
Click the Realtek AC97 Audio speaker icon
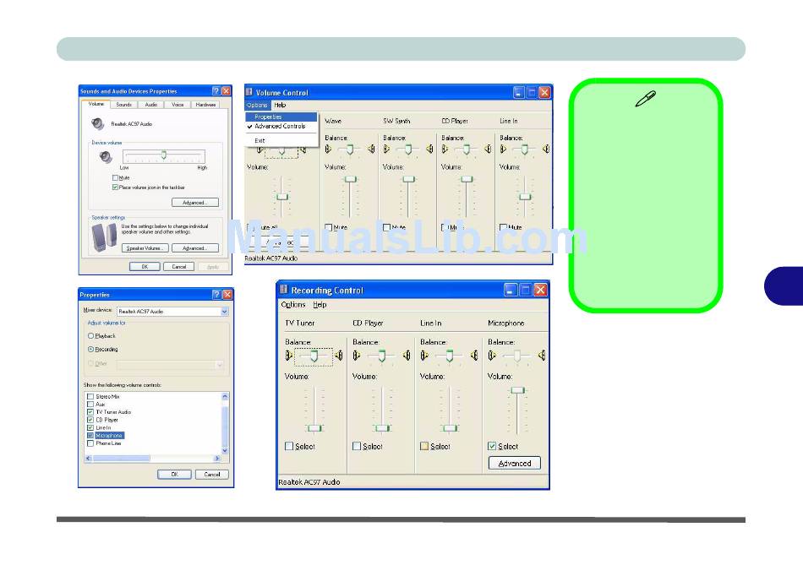pos(99,123)
